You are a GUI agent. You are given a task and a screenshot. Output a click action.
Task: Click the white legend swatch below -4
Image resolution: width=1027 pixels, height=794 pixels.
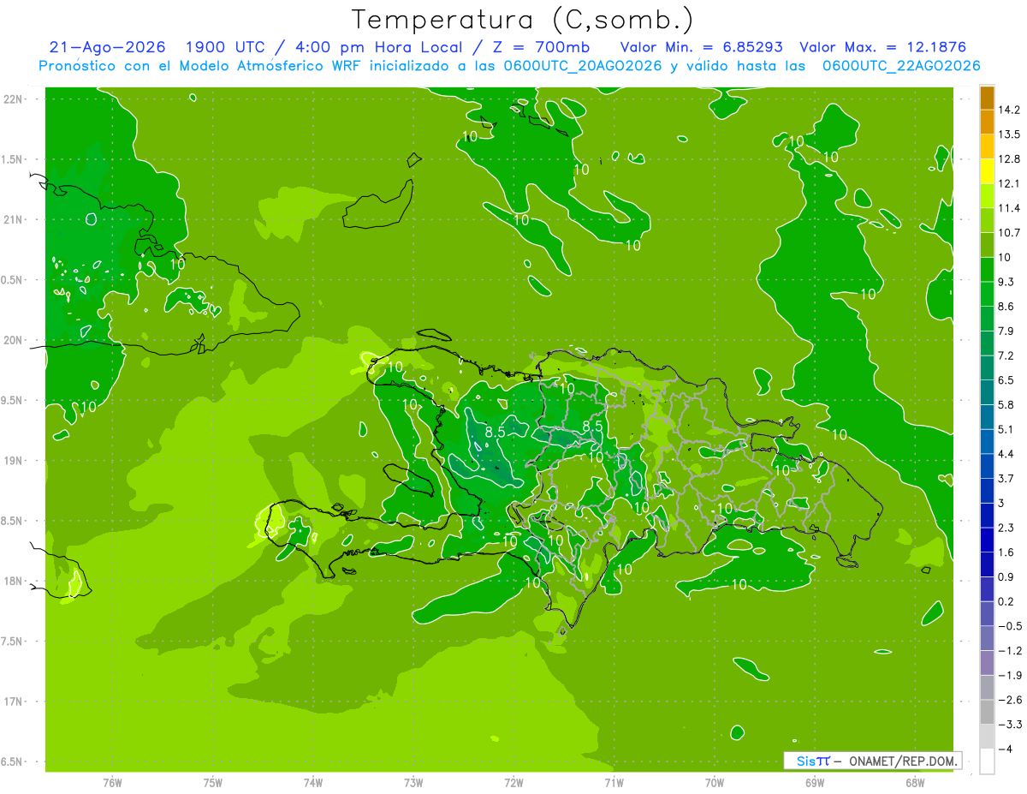coord(988,761)
